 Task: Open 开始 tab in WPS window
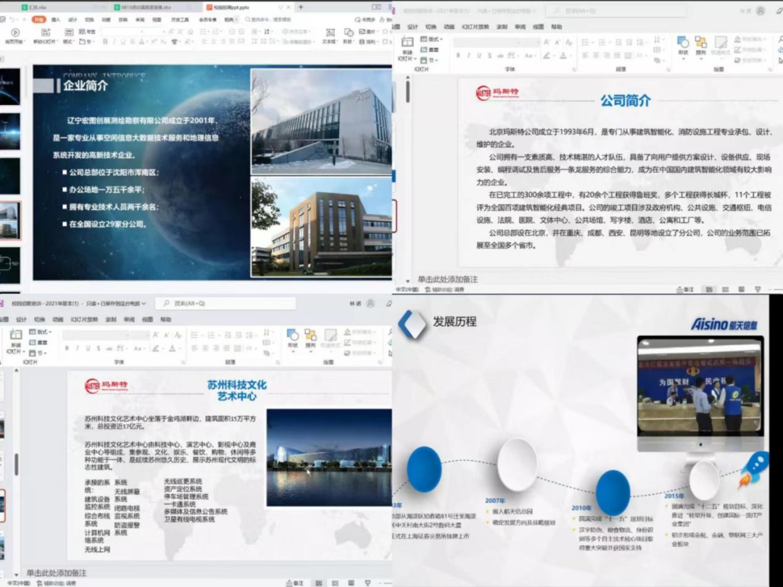38,20
